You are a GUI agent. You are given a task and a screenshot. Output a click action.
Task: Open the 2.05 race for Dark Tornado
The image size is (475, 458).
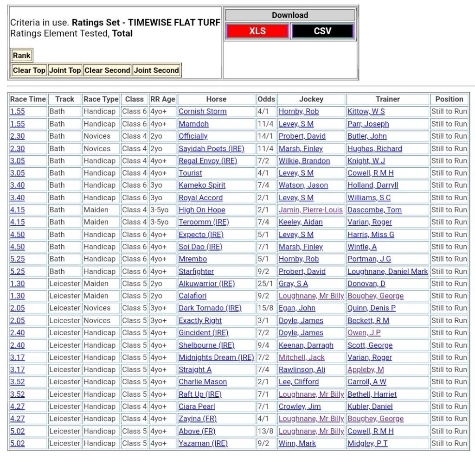18,308
